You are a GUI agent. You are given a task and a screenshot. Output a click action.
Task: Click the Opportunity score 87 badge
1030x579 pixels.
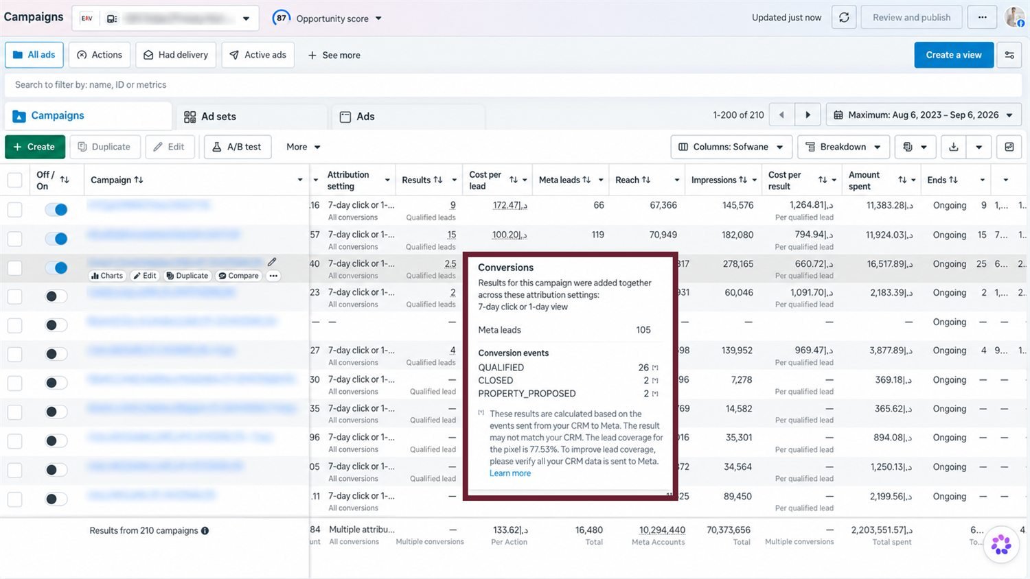tap(281, 18)
